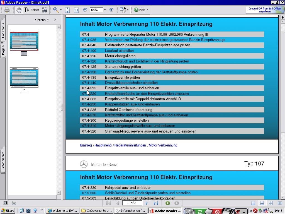Click the Pages panel scroll up arrow
The image size is (285, 214).
(x=59, y=27)
